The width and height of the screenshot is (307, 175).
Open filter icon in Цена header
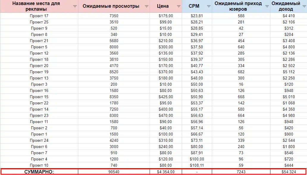[x=179, y=7]
